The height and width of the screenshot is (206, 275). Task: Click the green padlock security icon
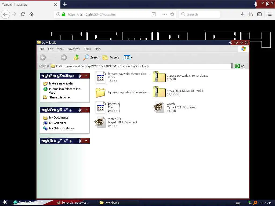64,14
